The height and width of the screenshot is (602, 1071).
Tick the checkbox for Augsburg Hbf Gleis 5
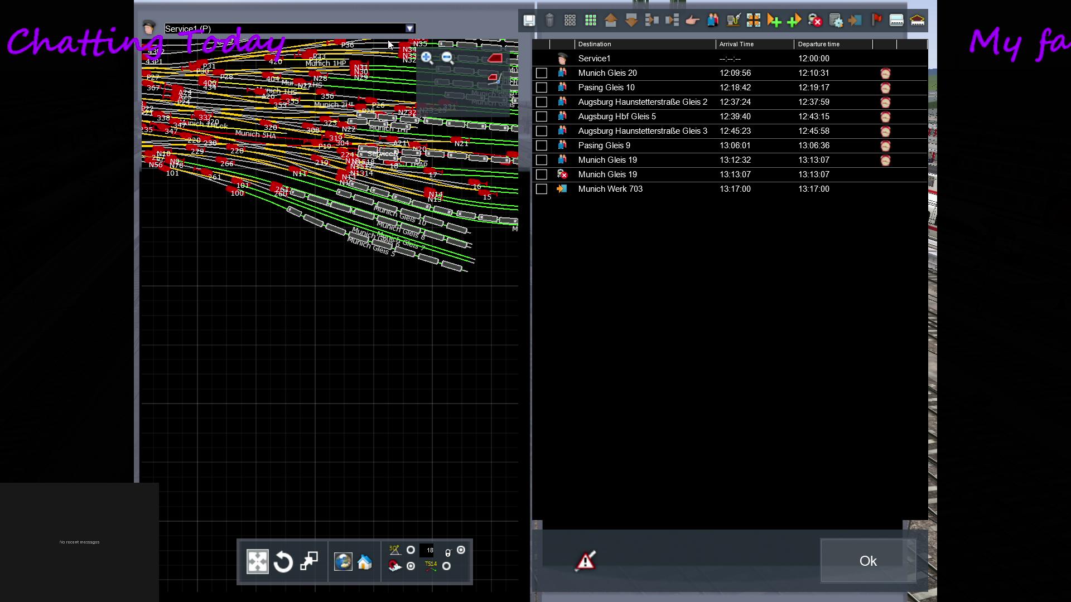(x=541, y=116)
